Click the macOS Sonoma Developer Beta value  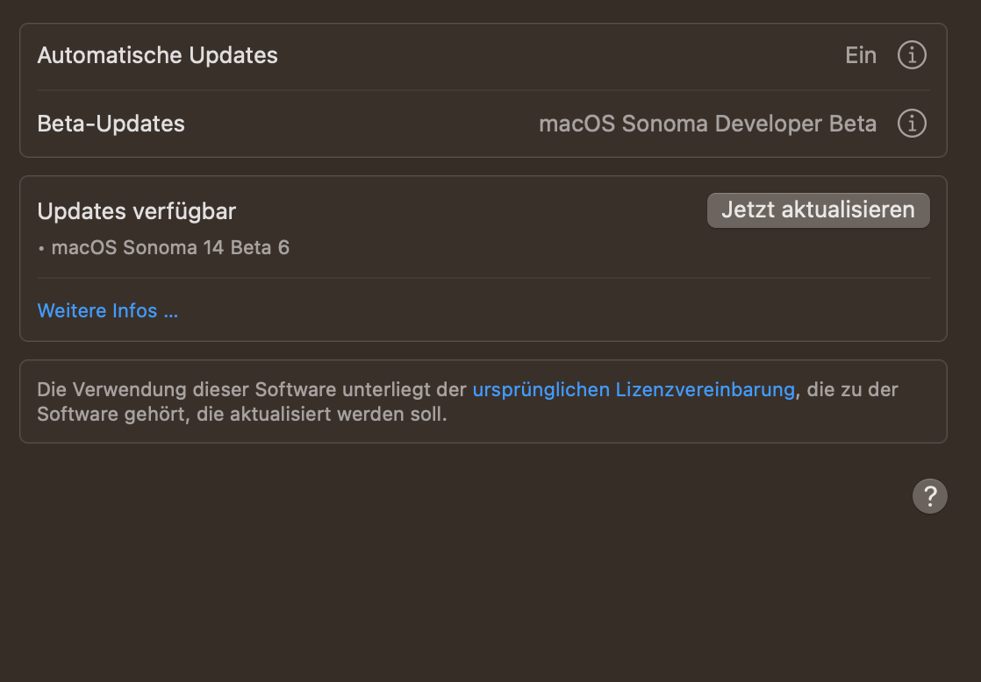707,123
